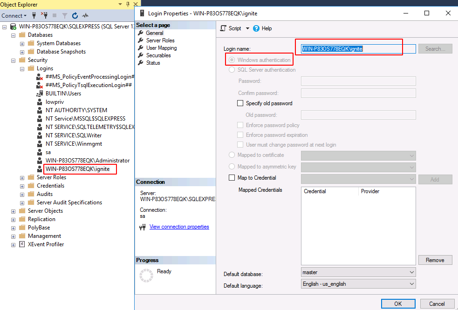Select Mapped to asymmetric key radio button
Viewport: 458px width, 310px height.
pyautogui.click(x=232, y=167)
